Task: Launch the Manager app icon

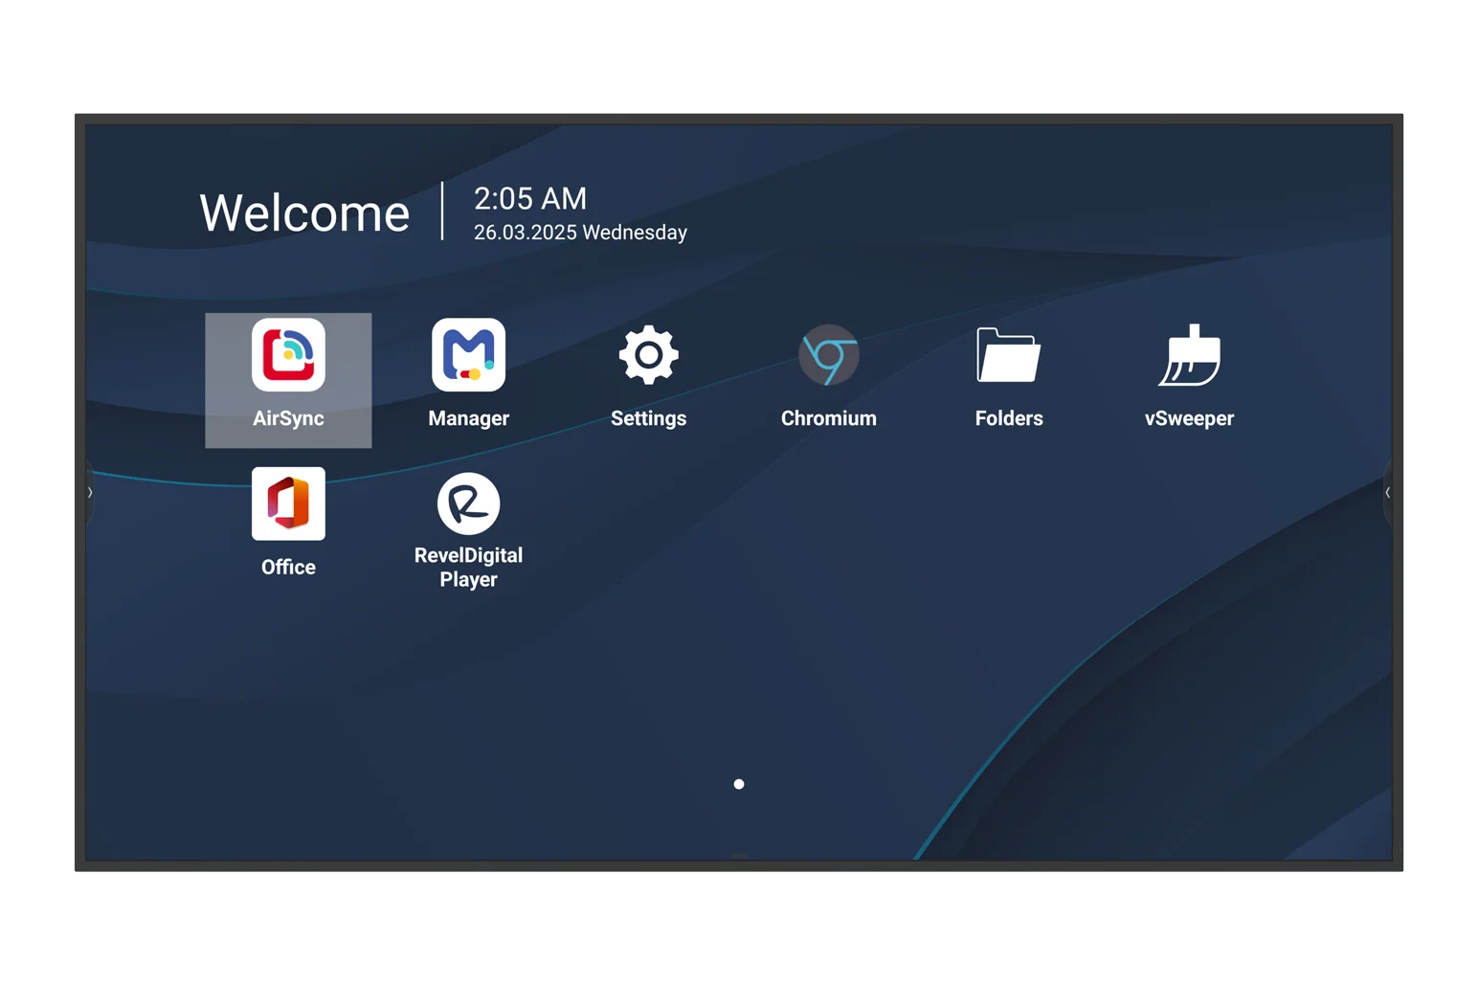Action: [468, 355]
